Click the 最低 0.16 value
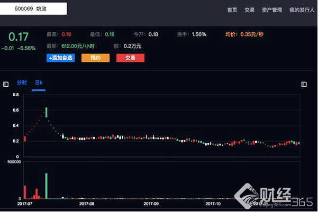The width and height of the screenshot is (318, 212). [110, 34]
